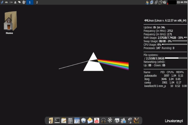This screenshot has width=188, height=125.
Task: Click the keyboard-shaped panel icon
Action: pyautogui.click(x=7, y=2)
